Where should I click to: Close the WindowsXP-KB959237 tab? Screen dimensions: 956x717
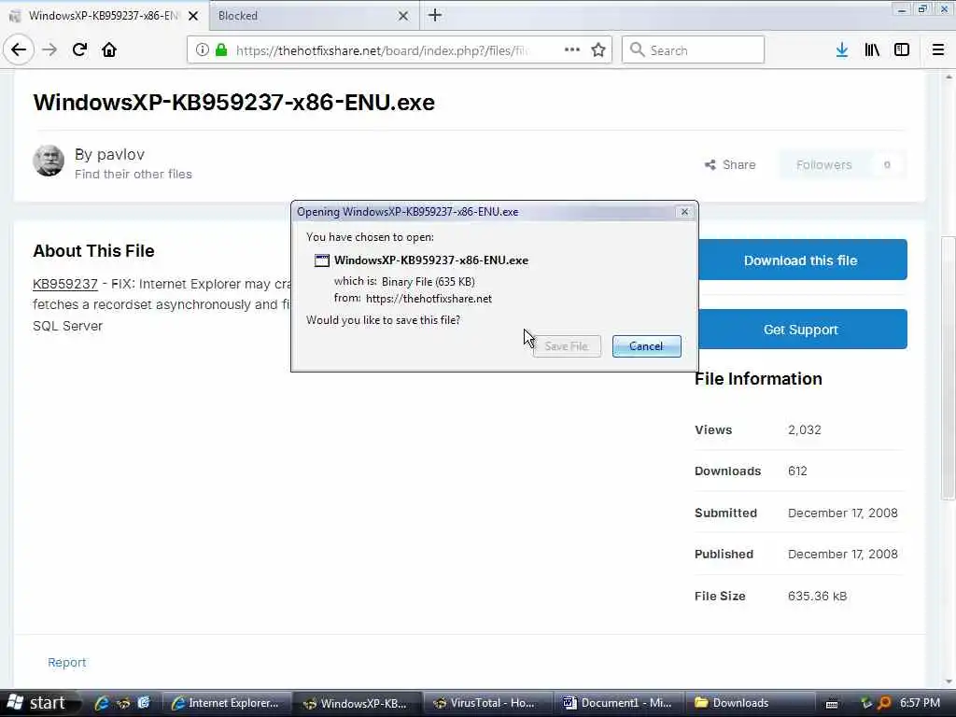point(193,16)
